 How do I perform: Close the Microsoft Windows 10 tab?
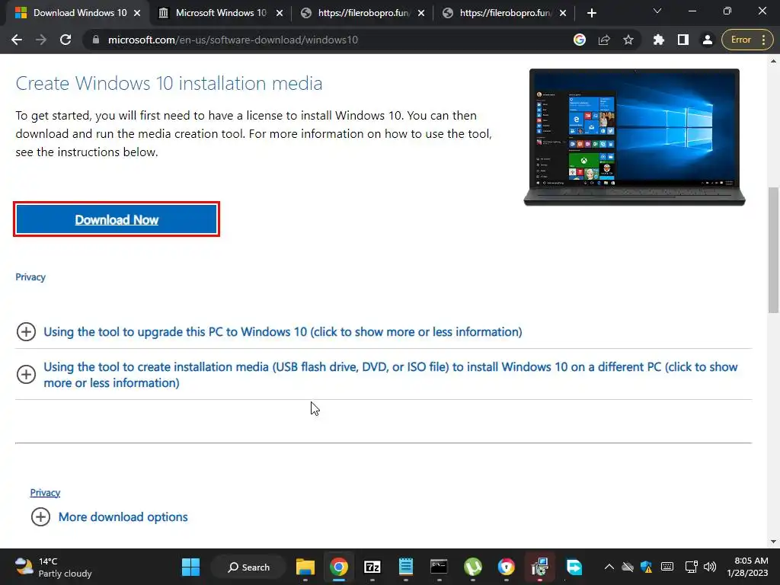point(279,13)
